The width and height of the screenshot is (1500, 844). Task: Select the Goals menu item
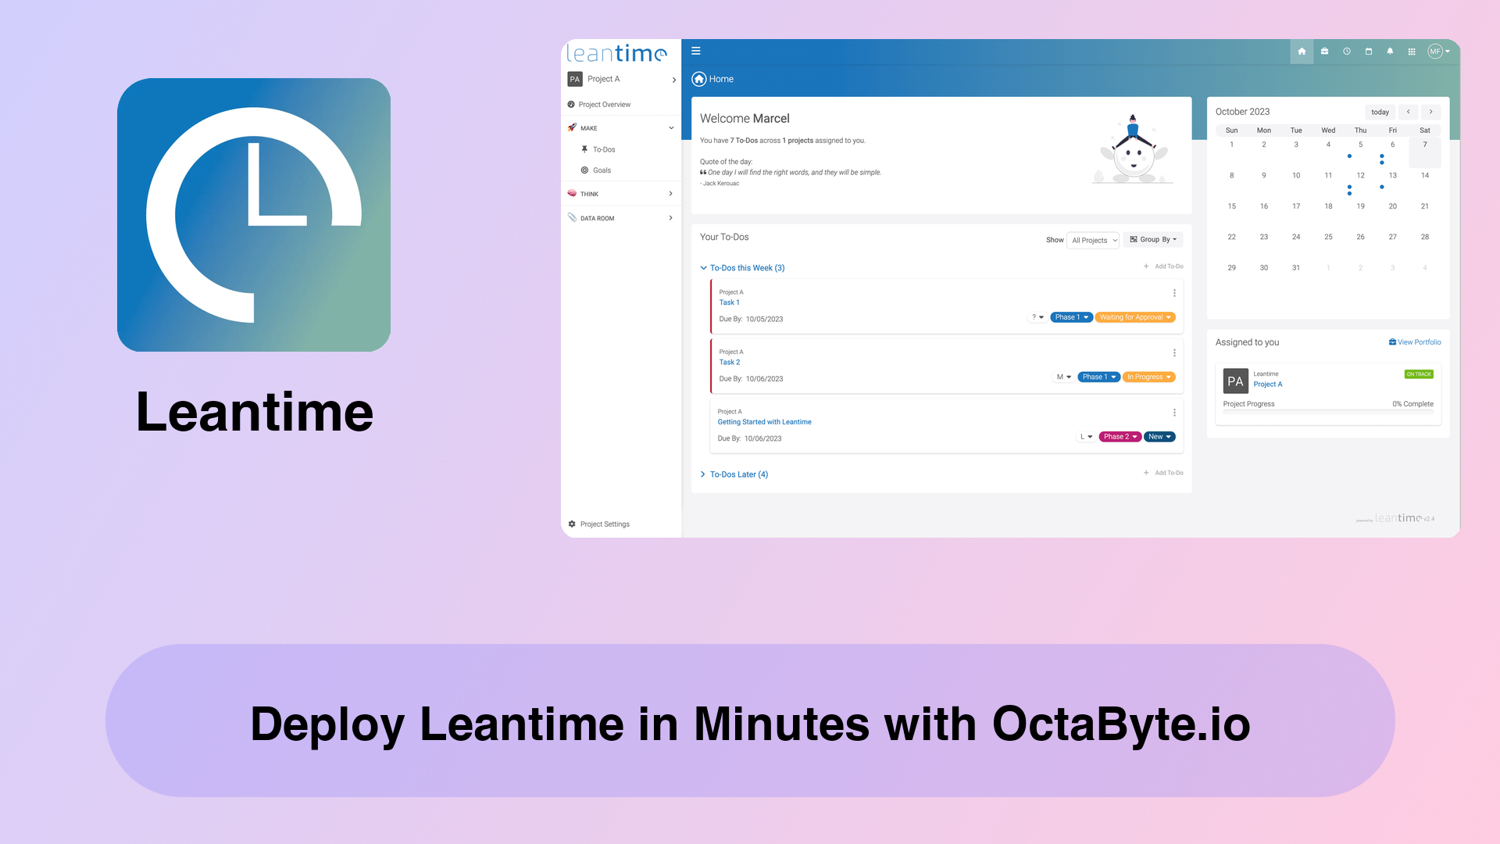(x=602, y=170)
